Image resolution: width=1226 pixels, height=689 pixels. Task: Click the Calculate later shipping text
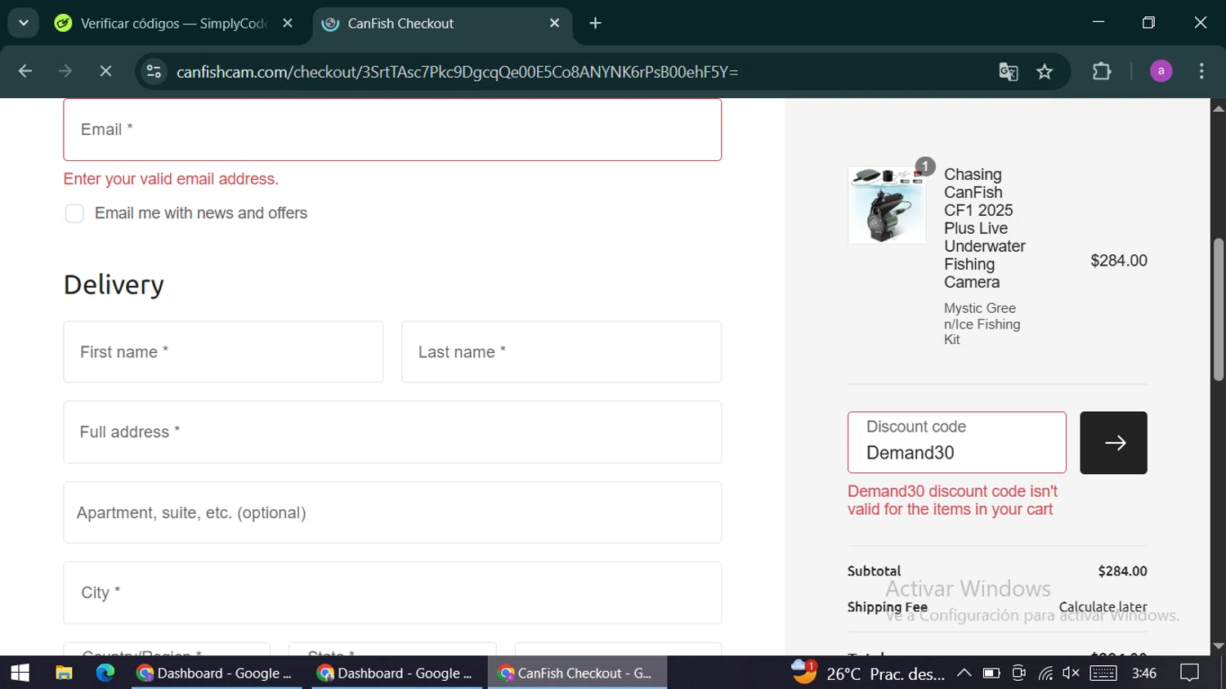click(x=1103, y=606)
